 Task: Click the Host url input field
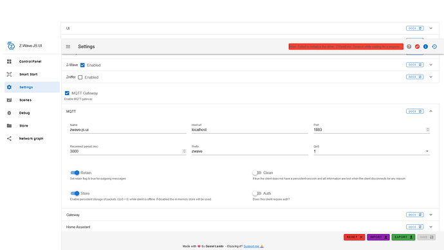click(x=250, y=130)
